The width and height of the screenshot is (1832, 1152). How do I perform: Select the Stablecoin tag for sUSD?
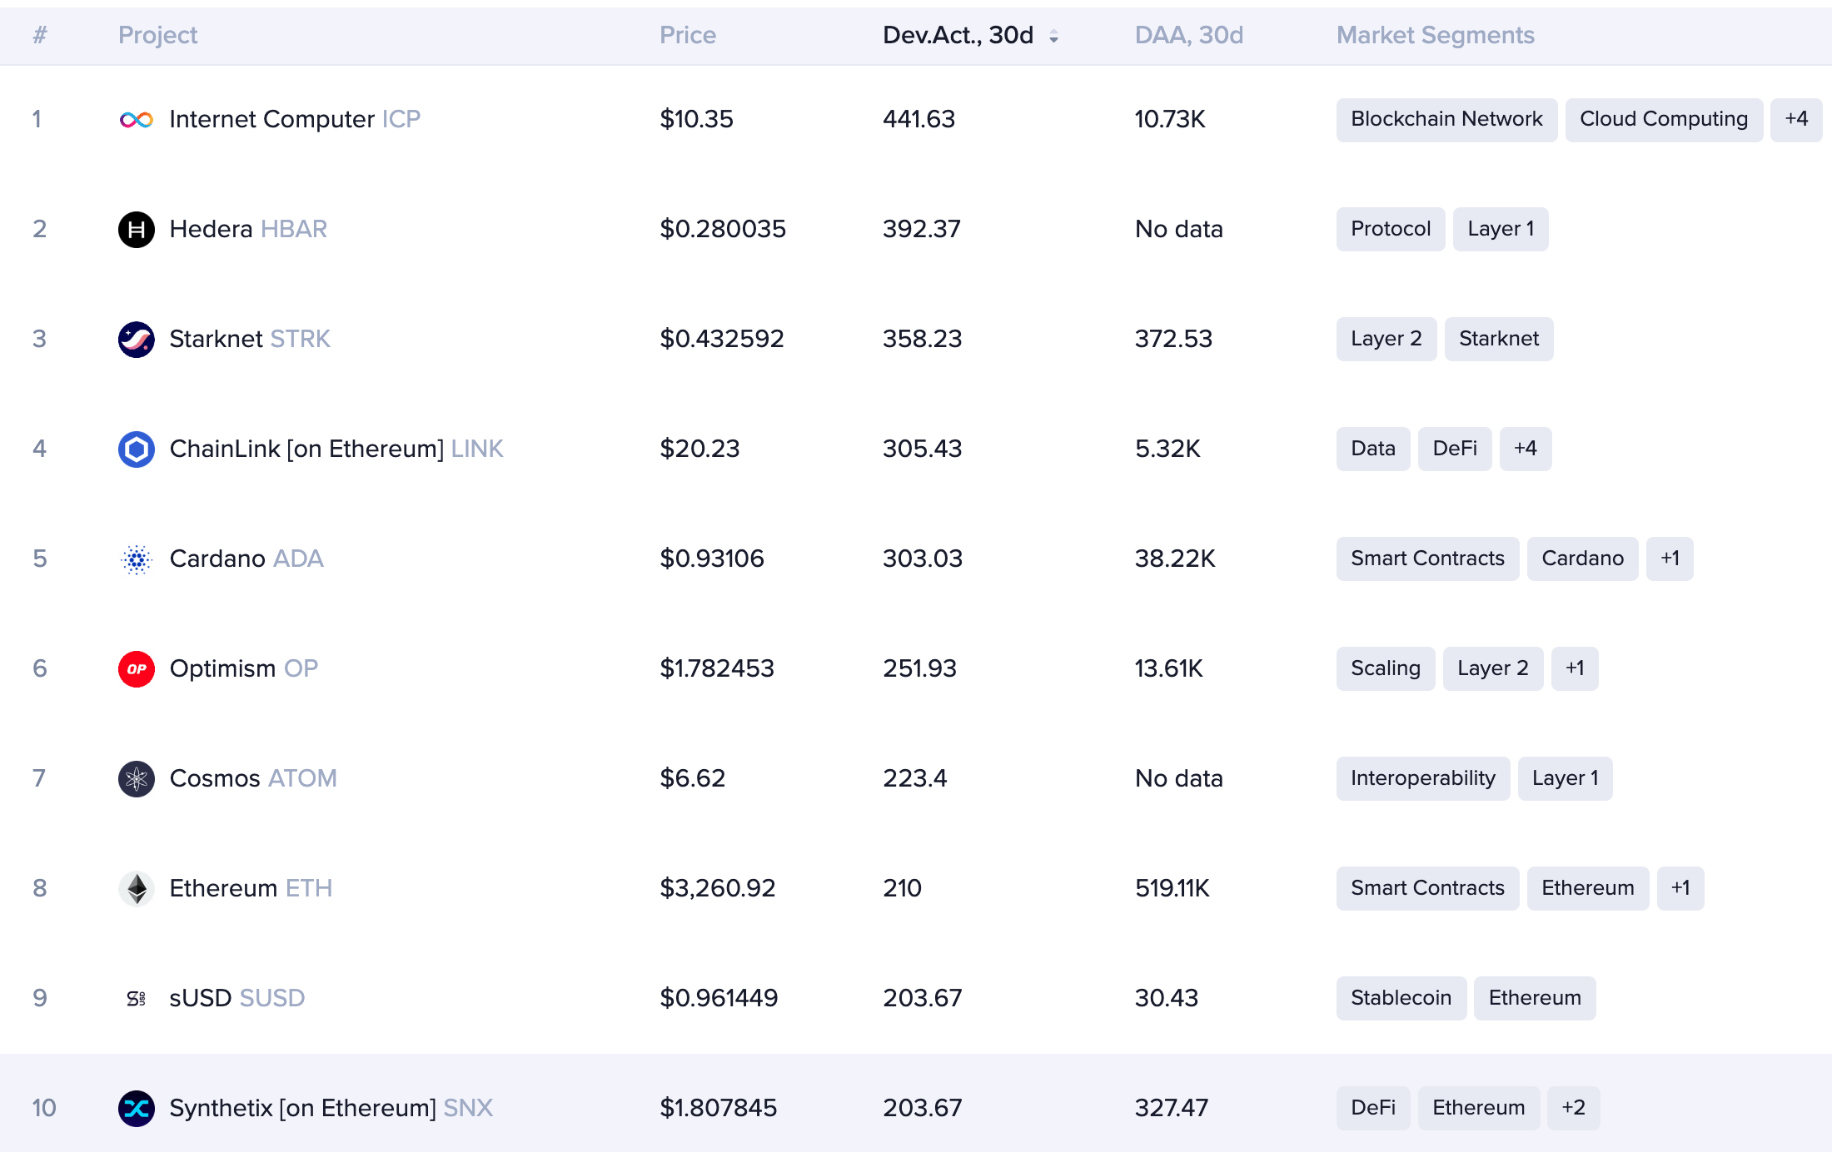point(1401,999)
